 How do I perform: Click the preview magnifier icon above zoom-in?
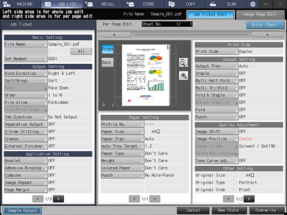click(x=184, y=63)
